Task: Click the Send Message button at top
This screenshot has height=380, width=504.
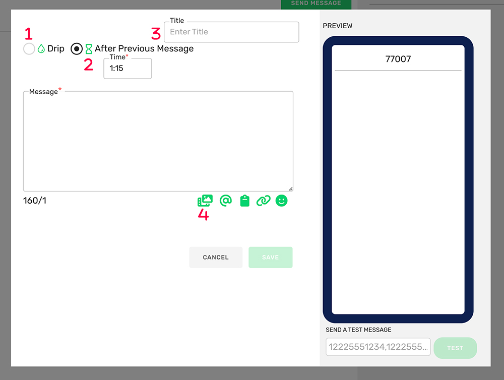Action: 316,4
